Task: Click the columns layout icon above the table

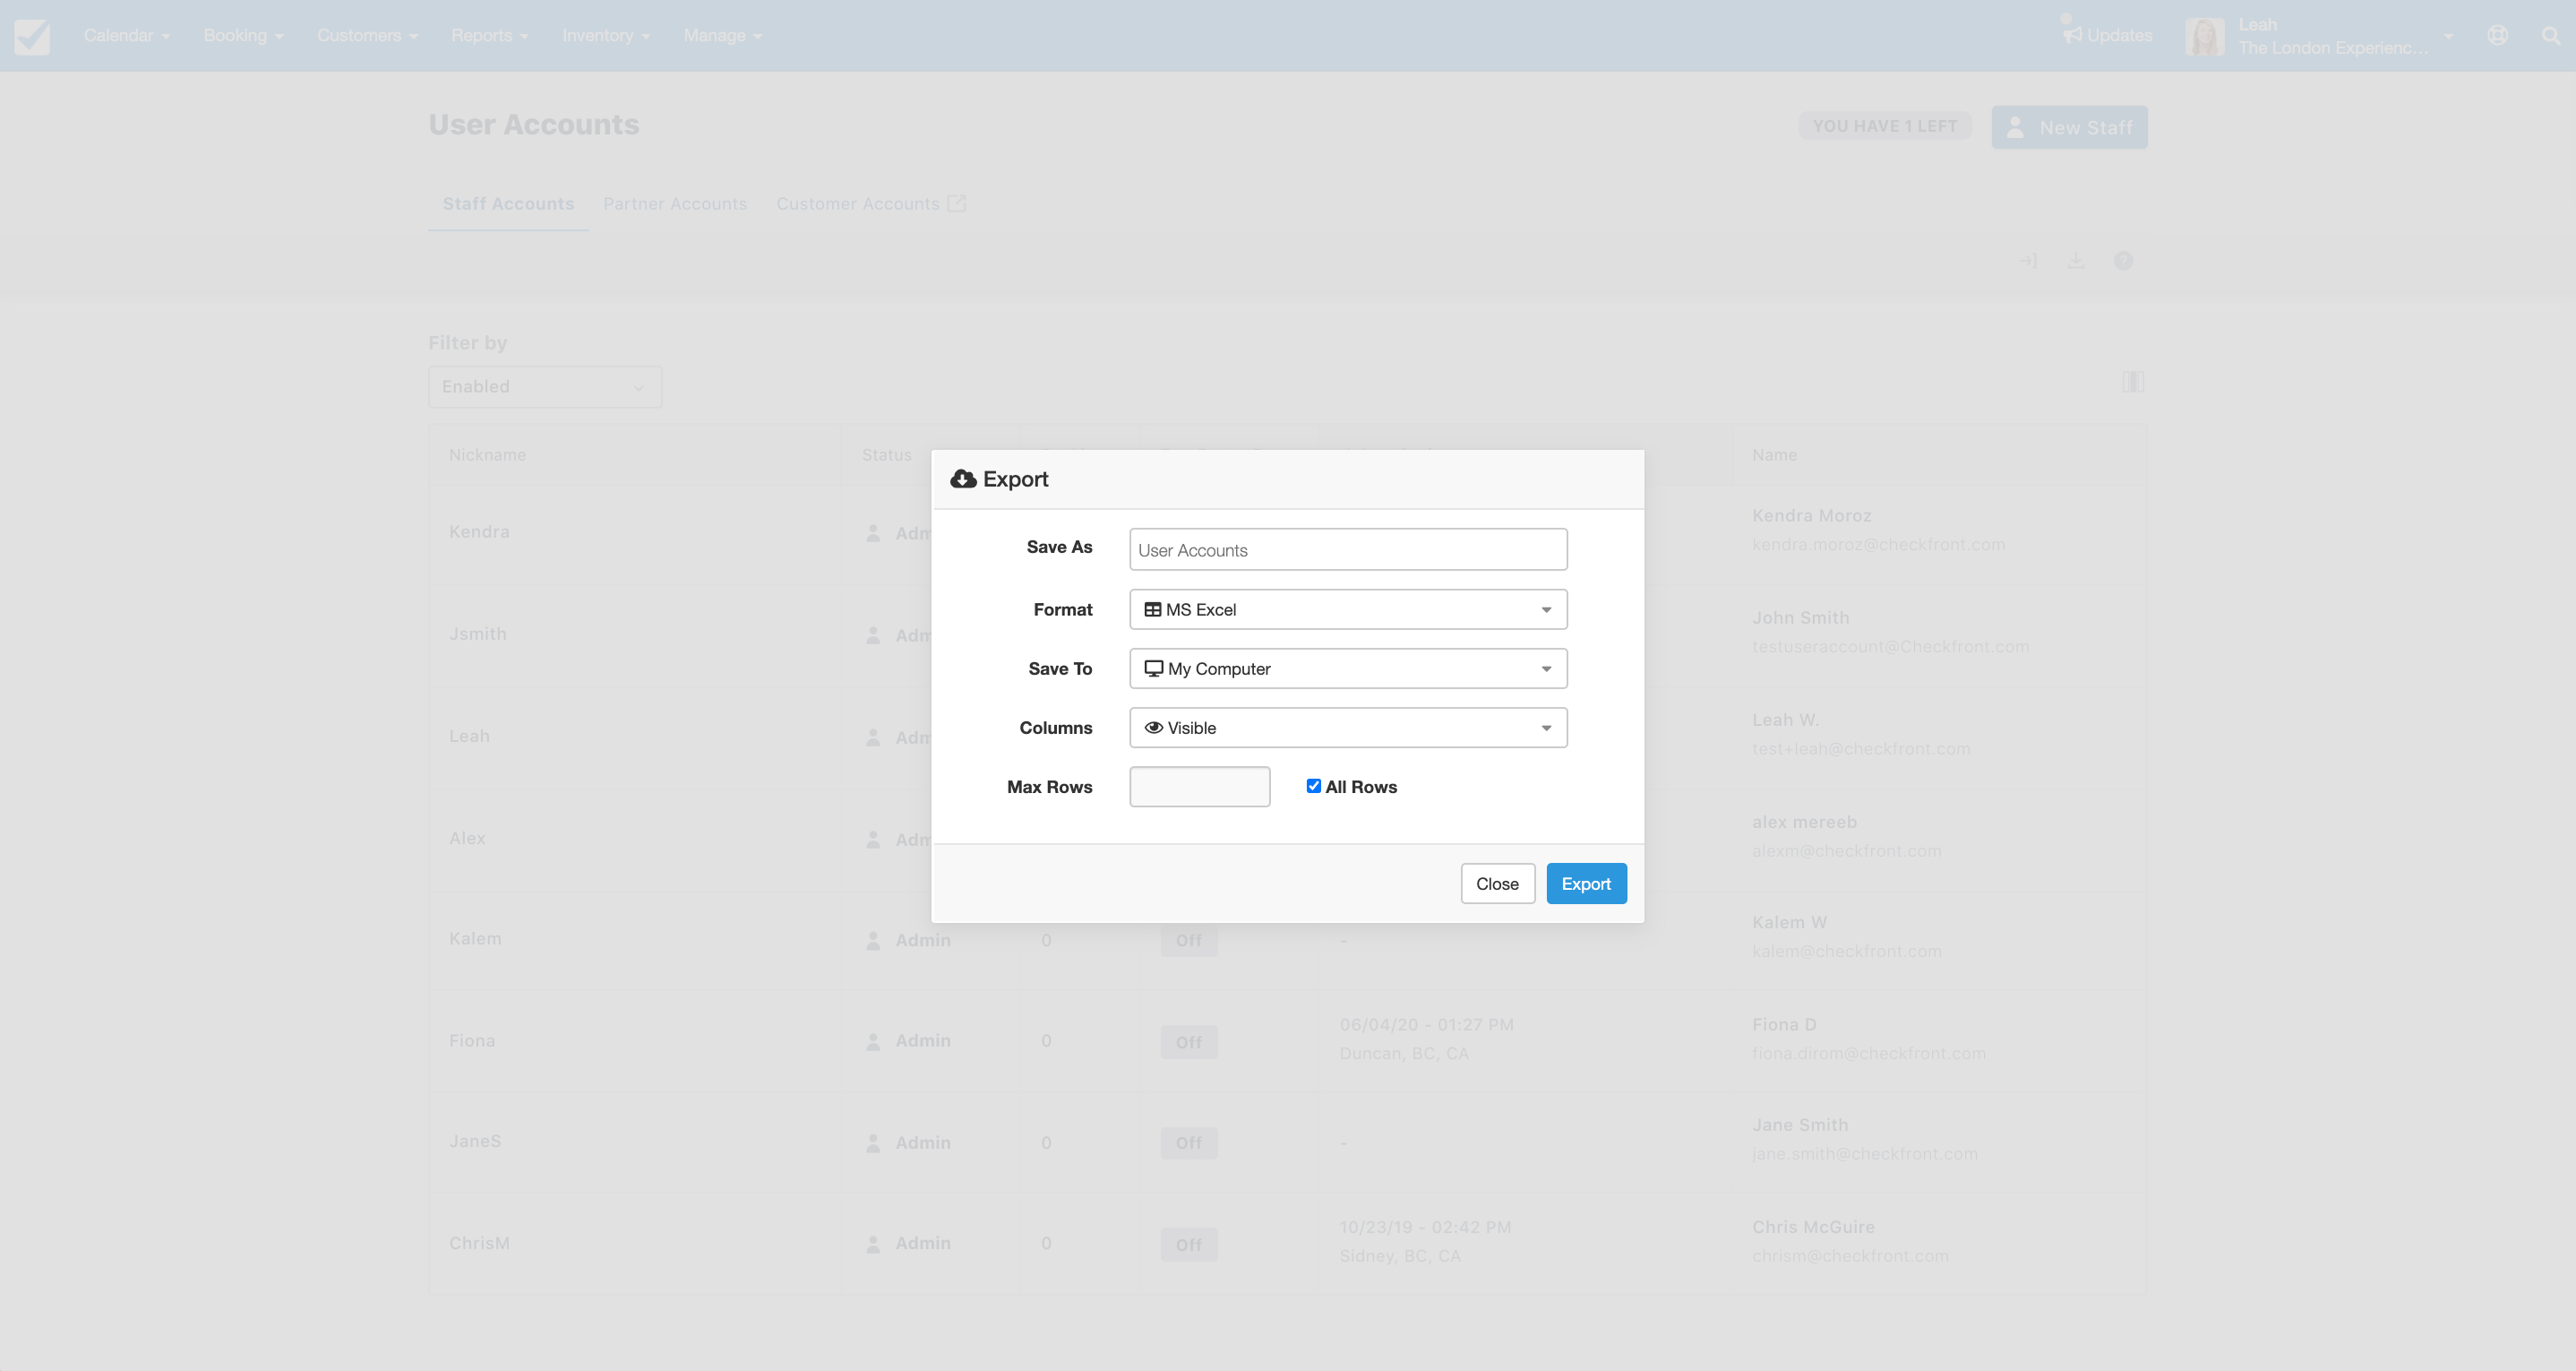Action: tap(2133, 381)
